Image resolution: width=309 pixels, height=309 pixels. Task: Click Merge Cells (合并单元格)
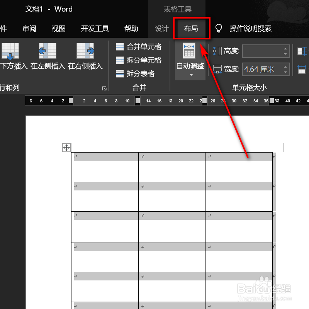pos(139,47)
